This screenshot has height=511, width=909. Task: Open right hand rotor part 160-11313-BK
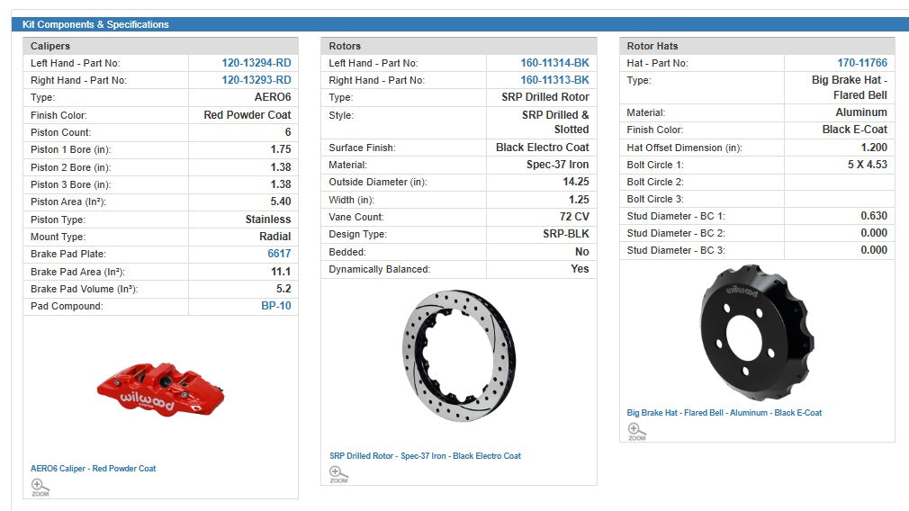(x=554, y=80)
